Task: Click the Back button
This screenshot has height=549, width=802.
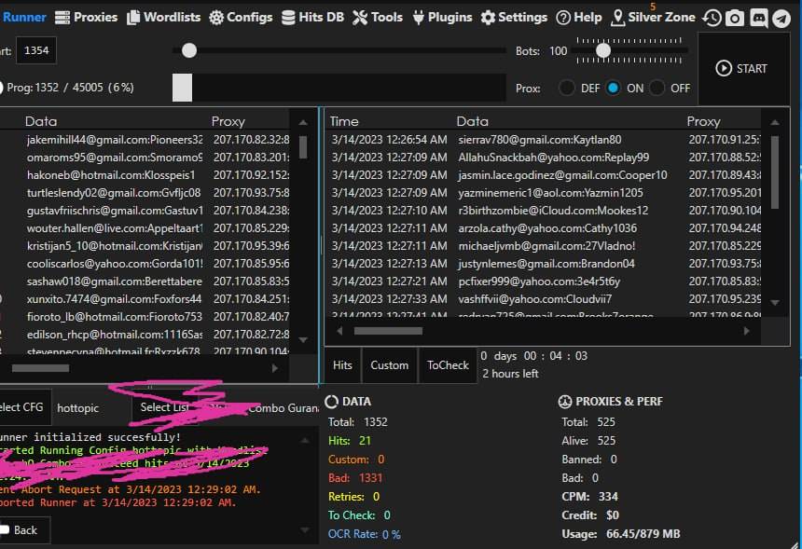Action: [x=23, y=530]
